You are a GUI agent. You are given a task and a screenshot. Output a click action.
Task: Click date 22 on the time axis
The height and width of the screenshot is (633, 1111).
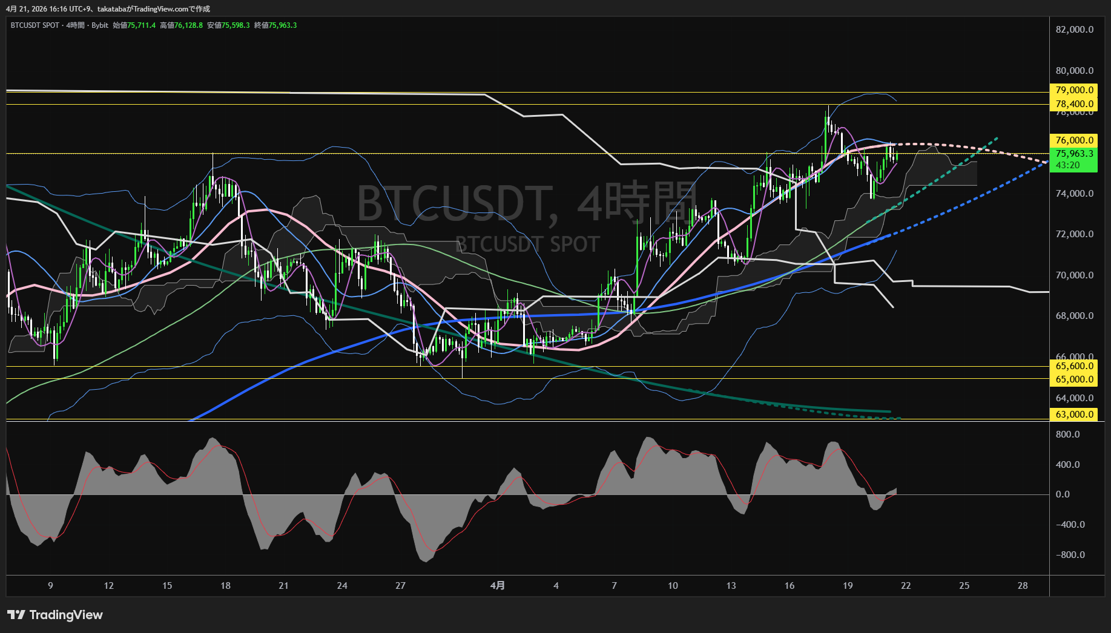(906, 585)
